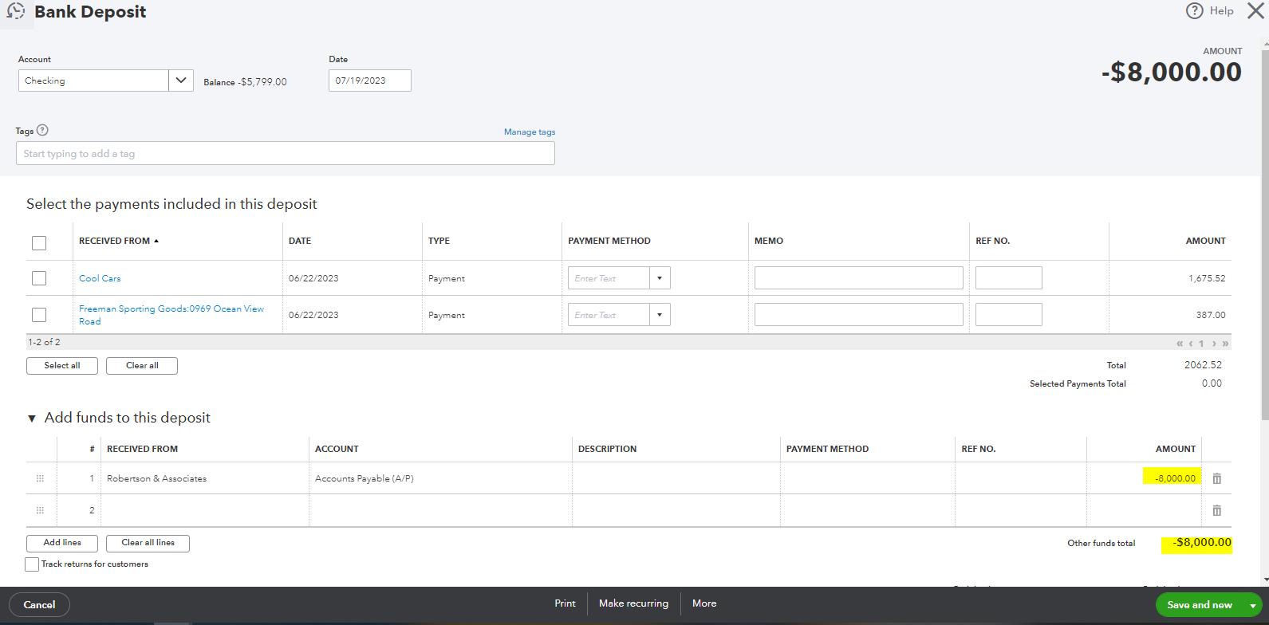Viewport: 1269px width, 625px height.
Task: Click Make recurring in the footer
Action: 633,603
